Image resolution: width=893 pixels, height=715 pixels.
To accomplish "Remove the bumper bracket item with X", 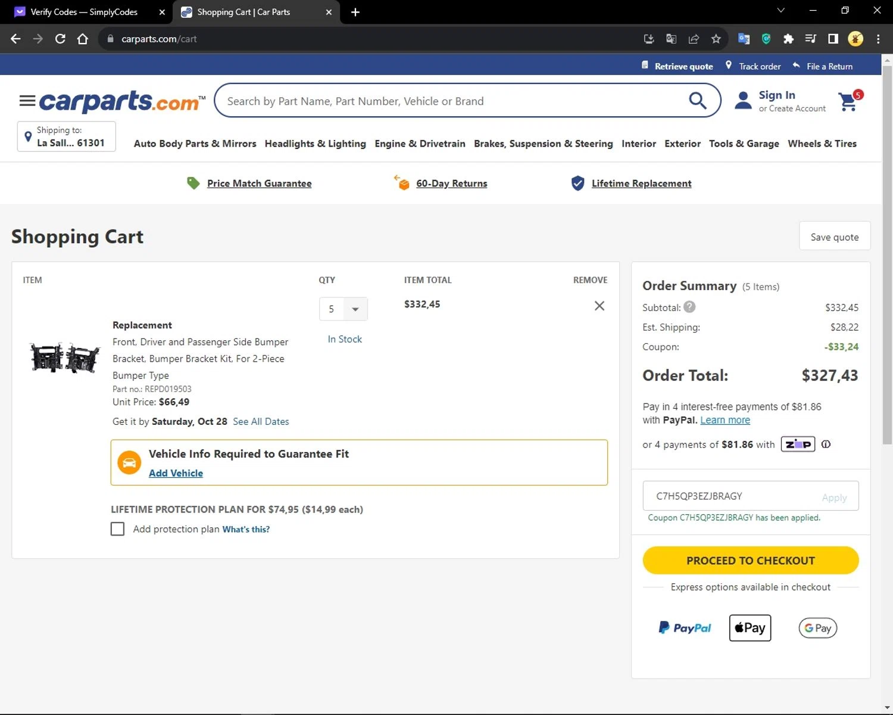I will pos(600,306).
